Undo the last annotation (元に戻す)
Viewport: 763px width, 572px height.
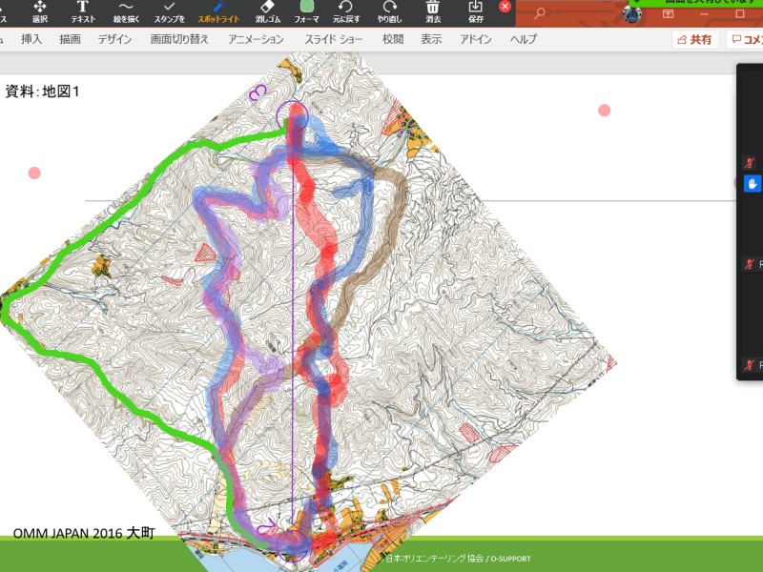point(345,11)
